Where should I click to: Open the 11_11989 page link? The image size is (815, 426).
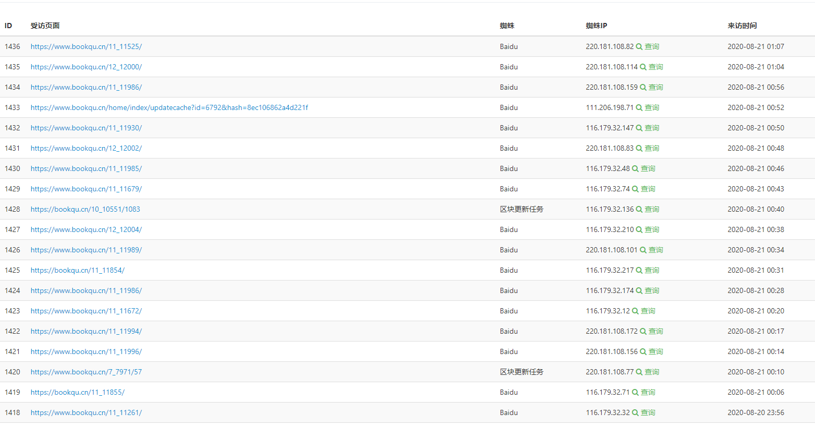86,250
